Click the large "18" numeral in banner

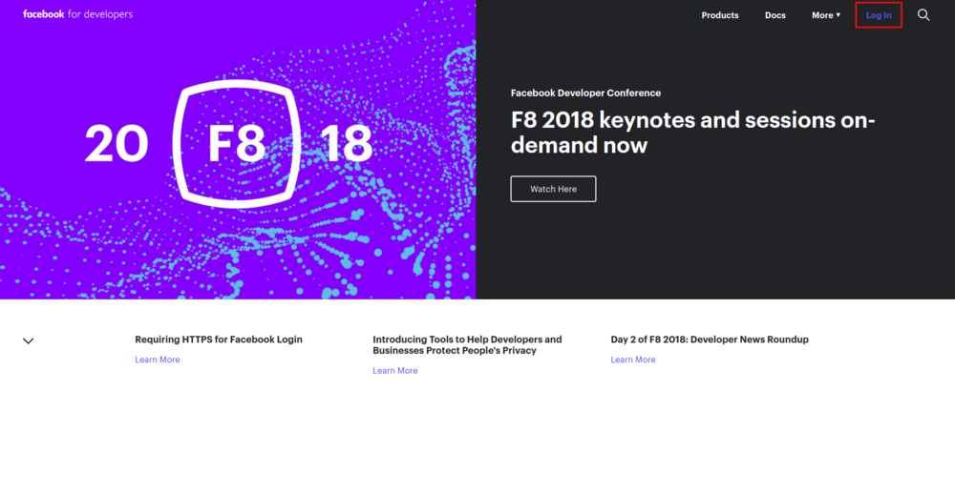(x=347, y=144)
